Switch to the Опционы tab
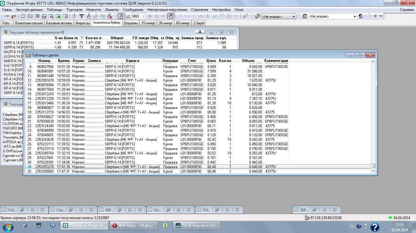 [131, 23]
